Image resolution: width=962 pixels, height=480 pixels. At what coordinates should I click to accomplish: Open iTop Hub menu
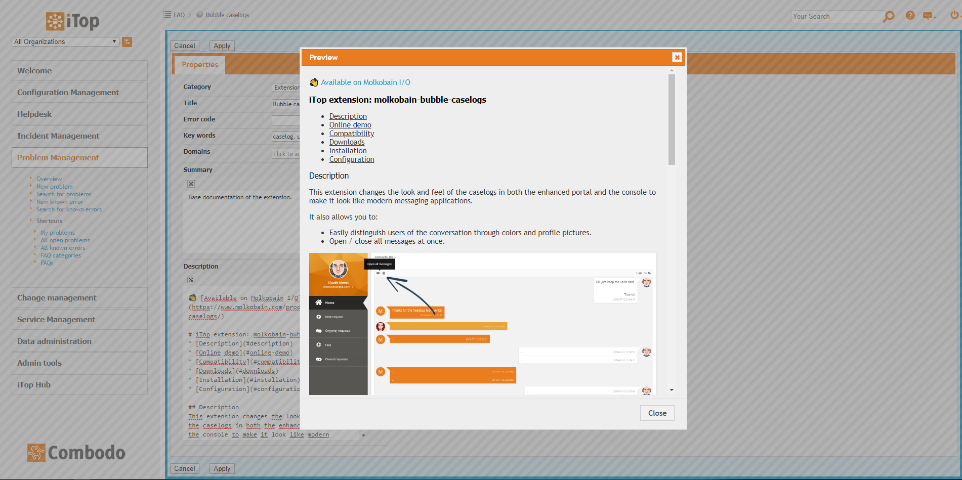point(79,385)
